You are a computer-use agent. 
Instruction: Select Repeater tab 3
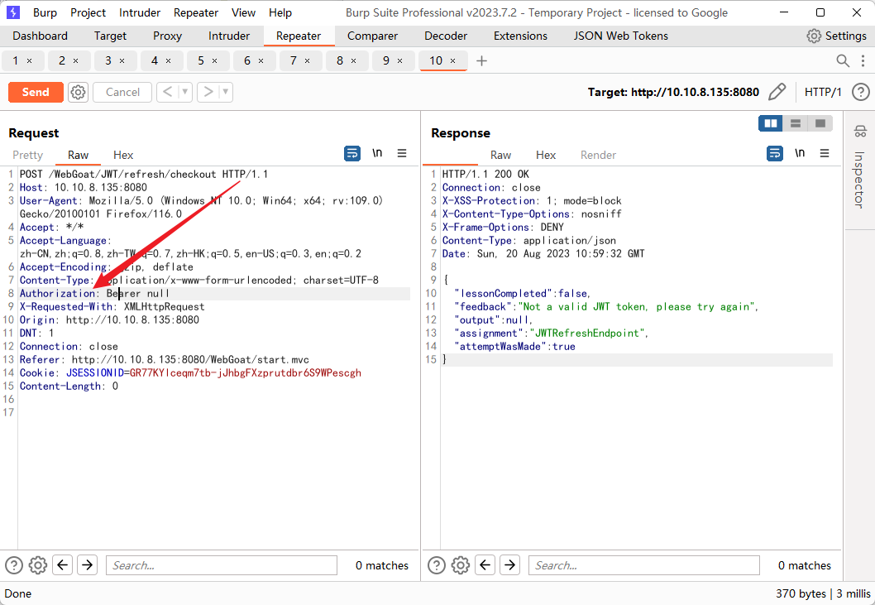pos(116,60)
